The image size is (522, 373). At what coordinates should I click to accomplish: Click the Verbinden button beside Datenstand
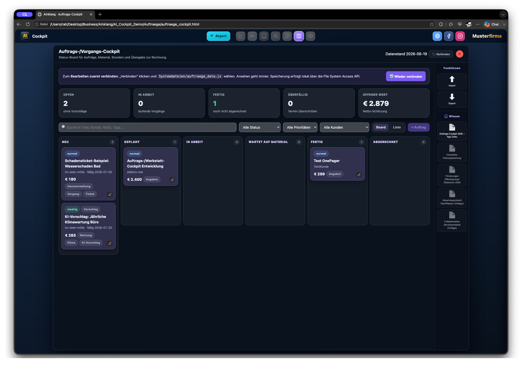441,54
